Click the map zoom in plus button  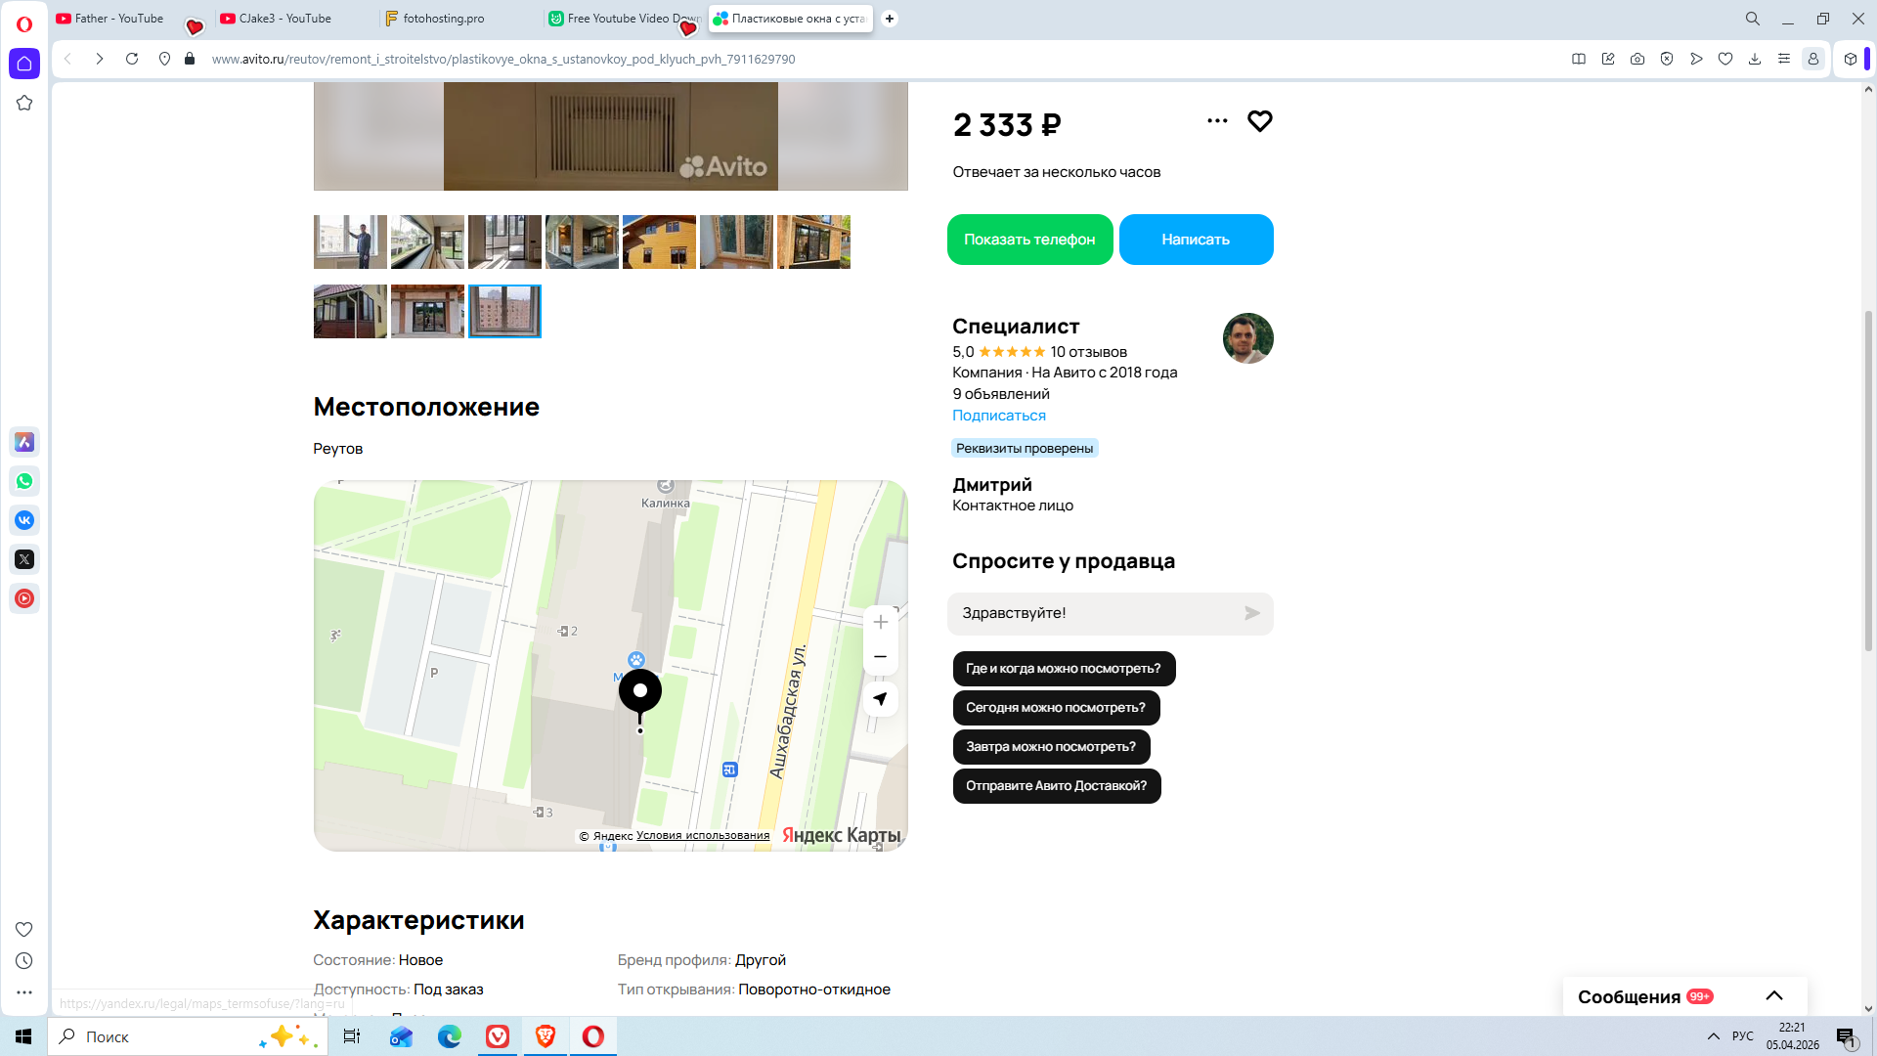[880, 623]
